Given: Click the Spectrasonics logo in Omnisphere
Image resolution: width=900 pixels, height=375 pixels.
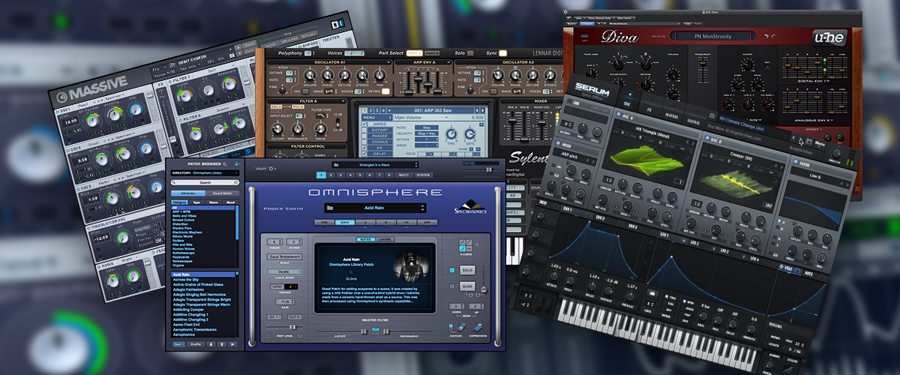Looking at the screenshot, I should tap(470, 206).
